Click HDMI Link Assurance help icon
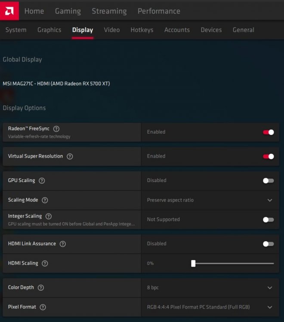 pyautogui.click(x=63, y=244)
